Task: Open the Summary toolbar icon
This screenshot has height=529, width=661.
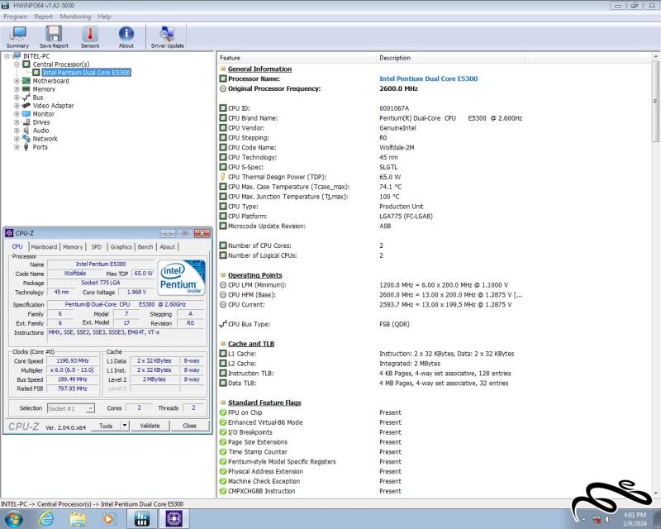Action: (x=17, y=36)
